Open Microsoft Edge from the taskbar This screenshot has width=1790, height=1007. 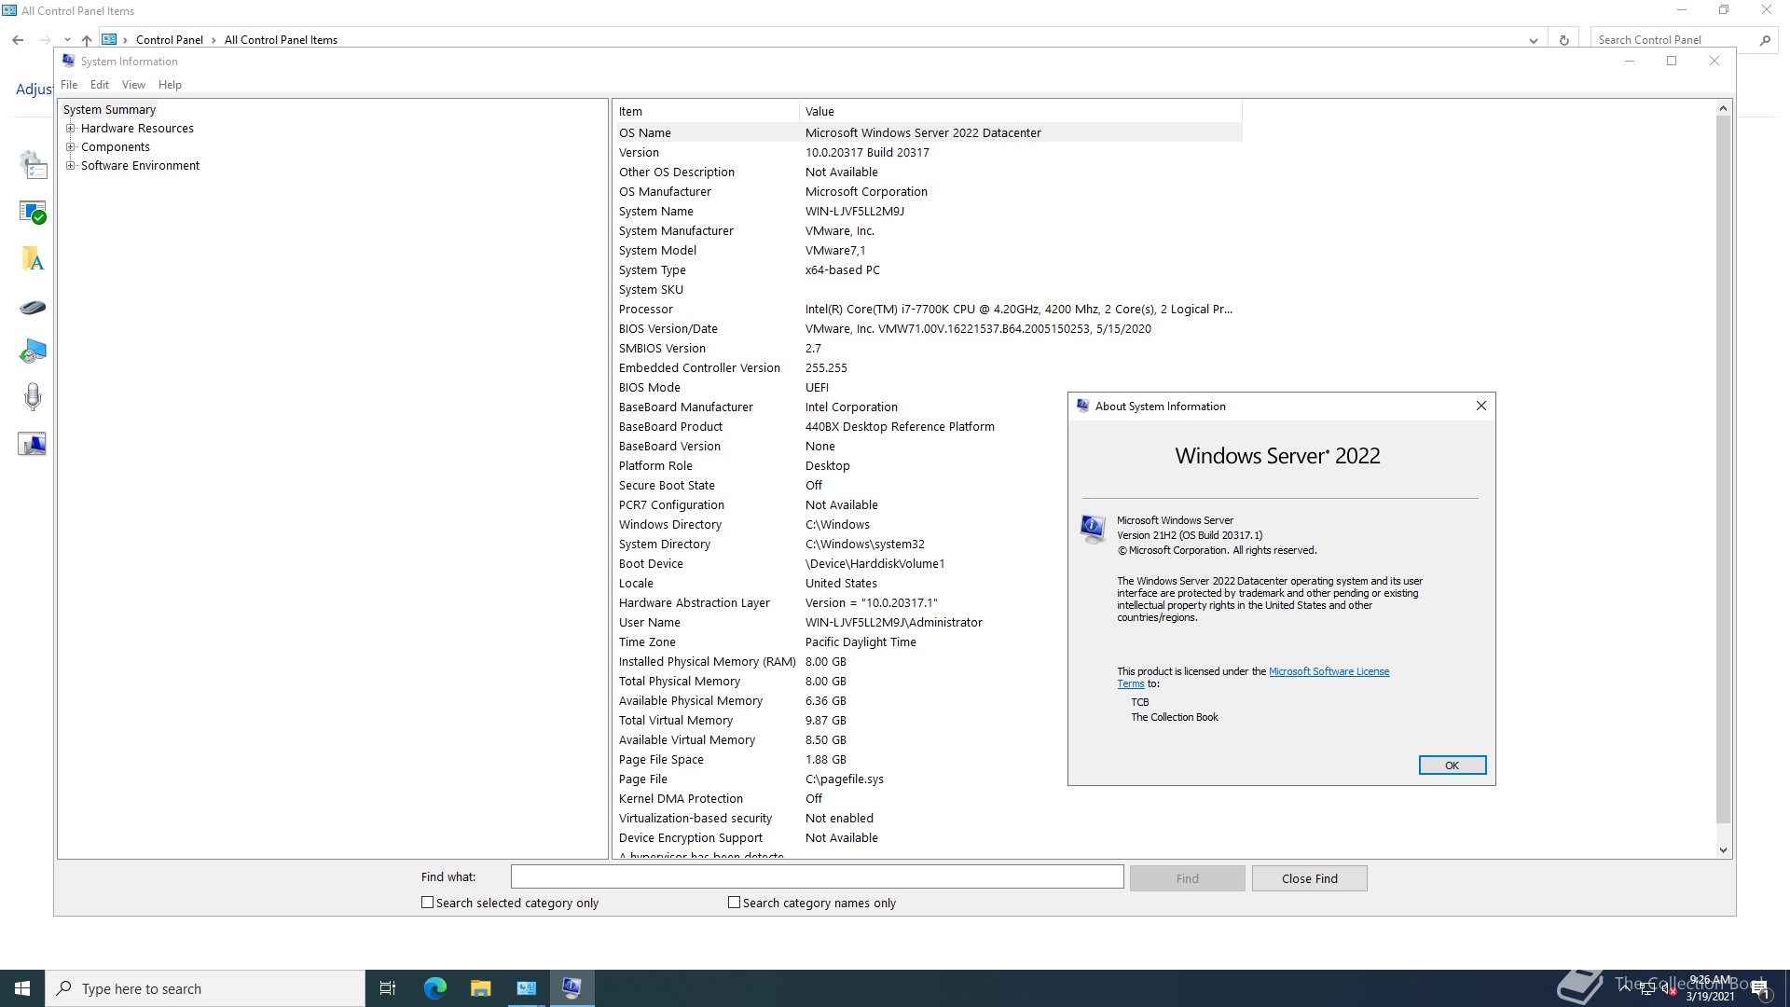coord(435,988)
